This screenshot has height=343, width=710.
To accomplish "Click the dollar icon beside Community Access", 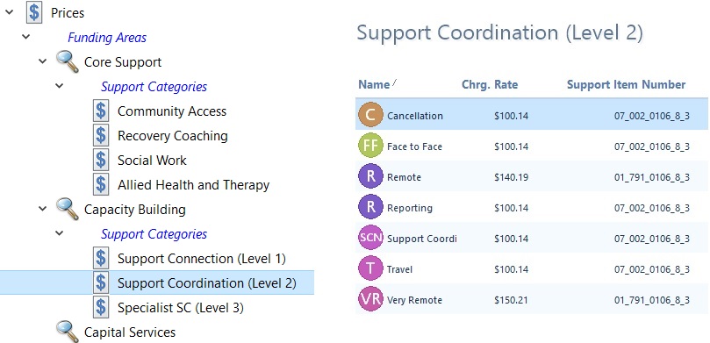I will 101,111.
